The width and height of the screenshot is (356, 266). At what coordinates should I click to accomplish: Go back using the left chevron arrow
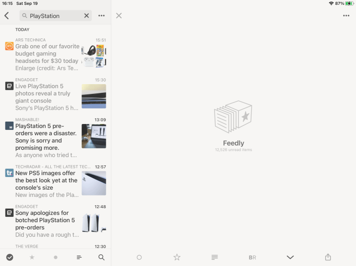pos(7,16)
